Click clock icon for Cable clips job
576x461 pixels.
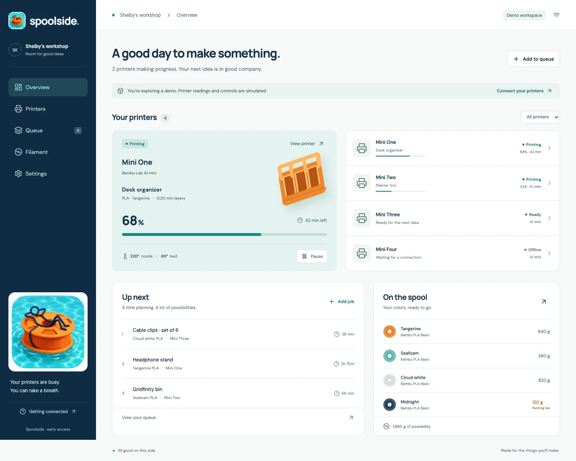point(337,334)
